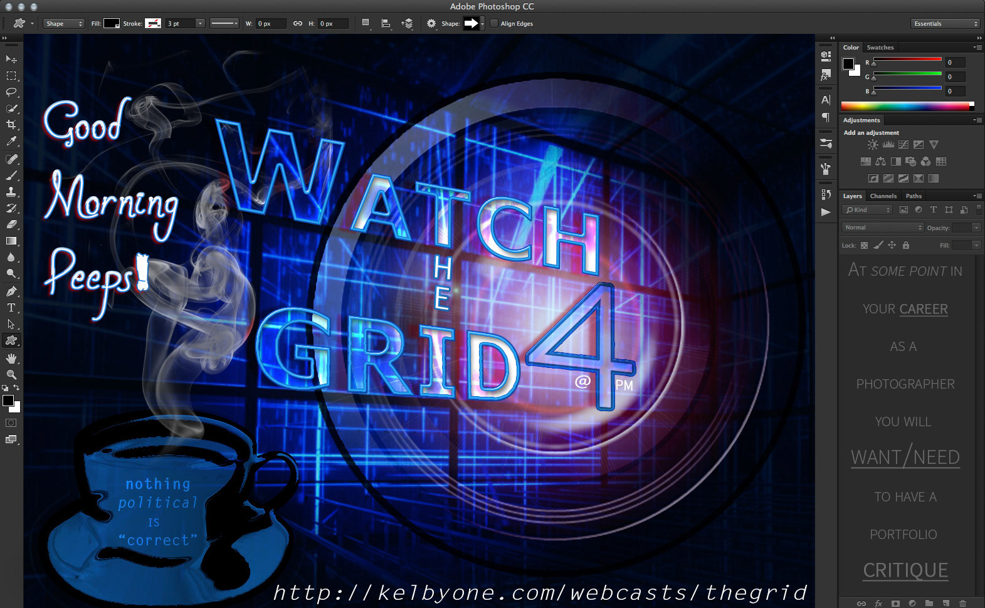985x608 pixels.
Task: Toggle filter for type layers
Action: pyautogui.click(x=934, y=210)
